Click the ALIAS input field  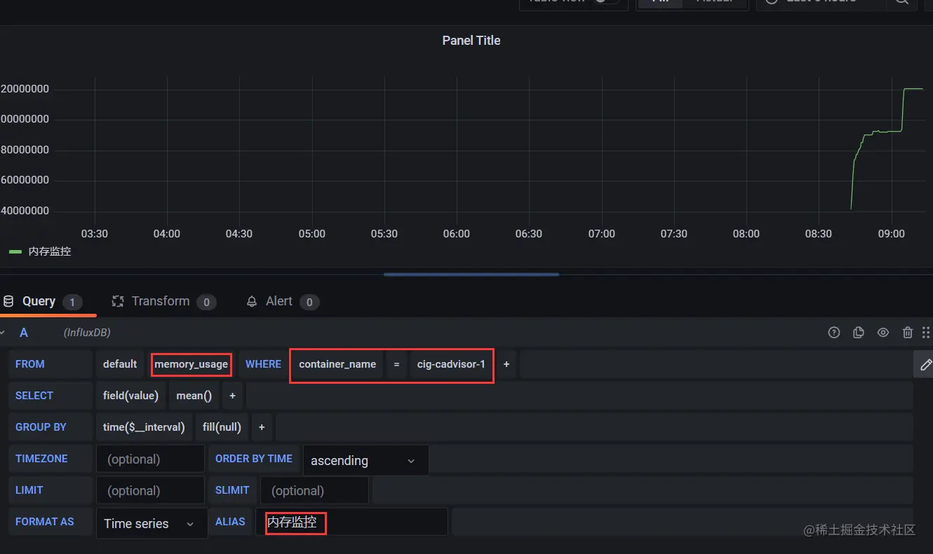pyautogui.click(x=351, y=522)
